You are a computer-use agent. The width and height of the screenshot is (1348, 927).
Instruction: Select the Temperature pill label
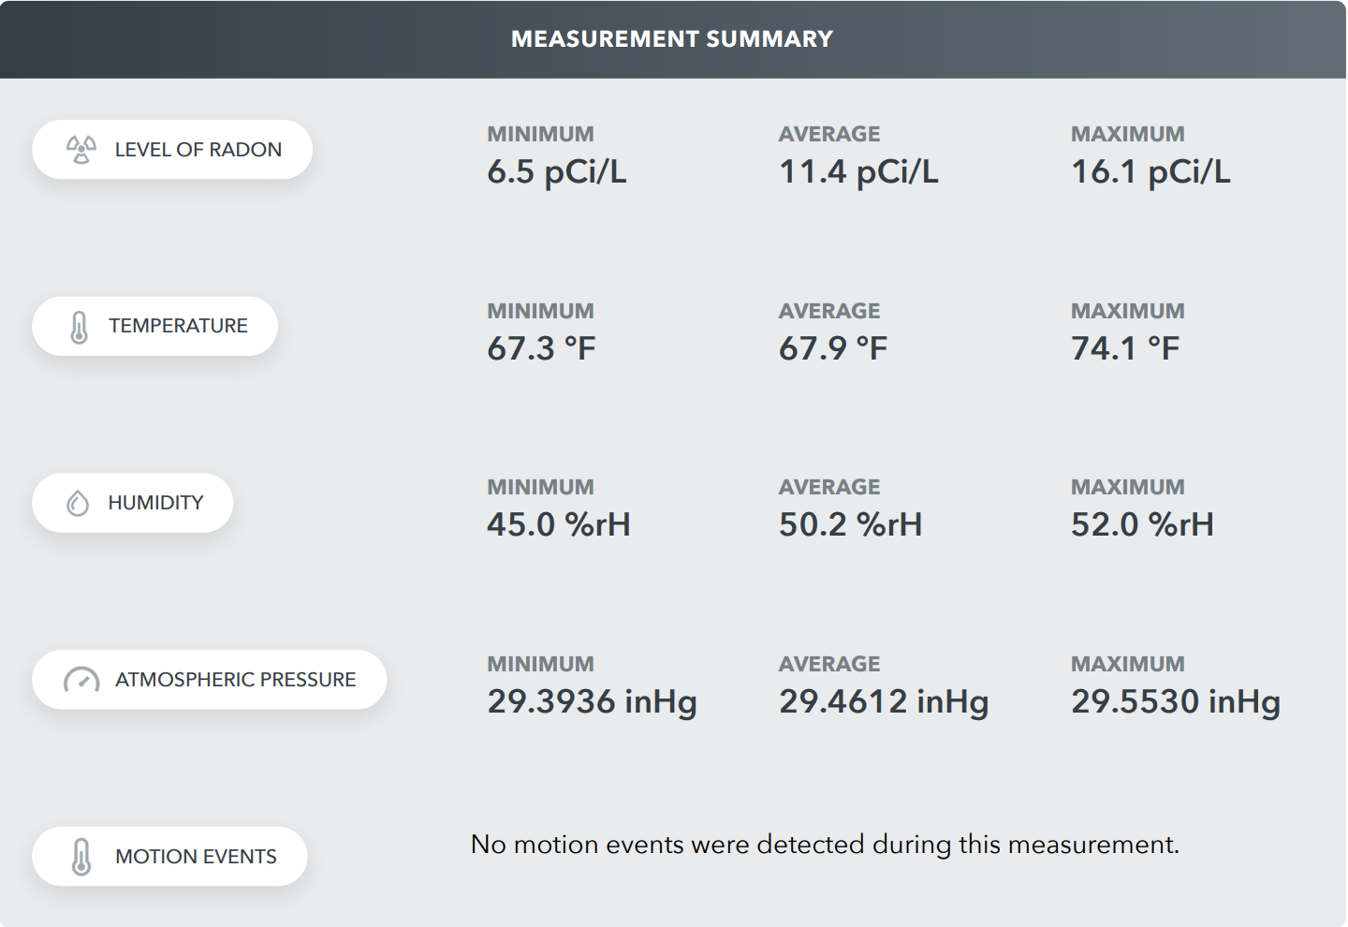pyautogui.click(x=155, y=327)
